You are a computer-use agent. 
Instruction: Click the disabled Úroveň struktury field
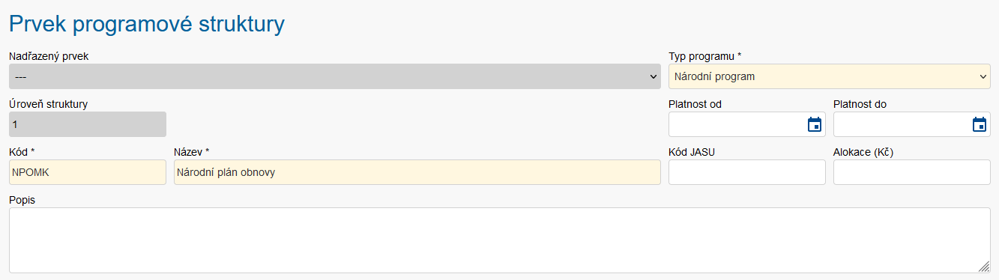88,124
